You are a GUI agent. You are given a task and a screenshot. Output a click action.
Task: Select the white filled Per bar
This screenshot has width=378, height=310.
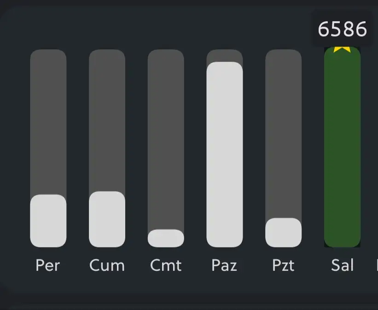click(x=48, y=221)
